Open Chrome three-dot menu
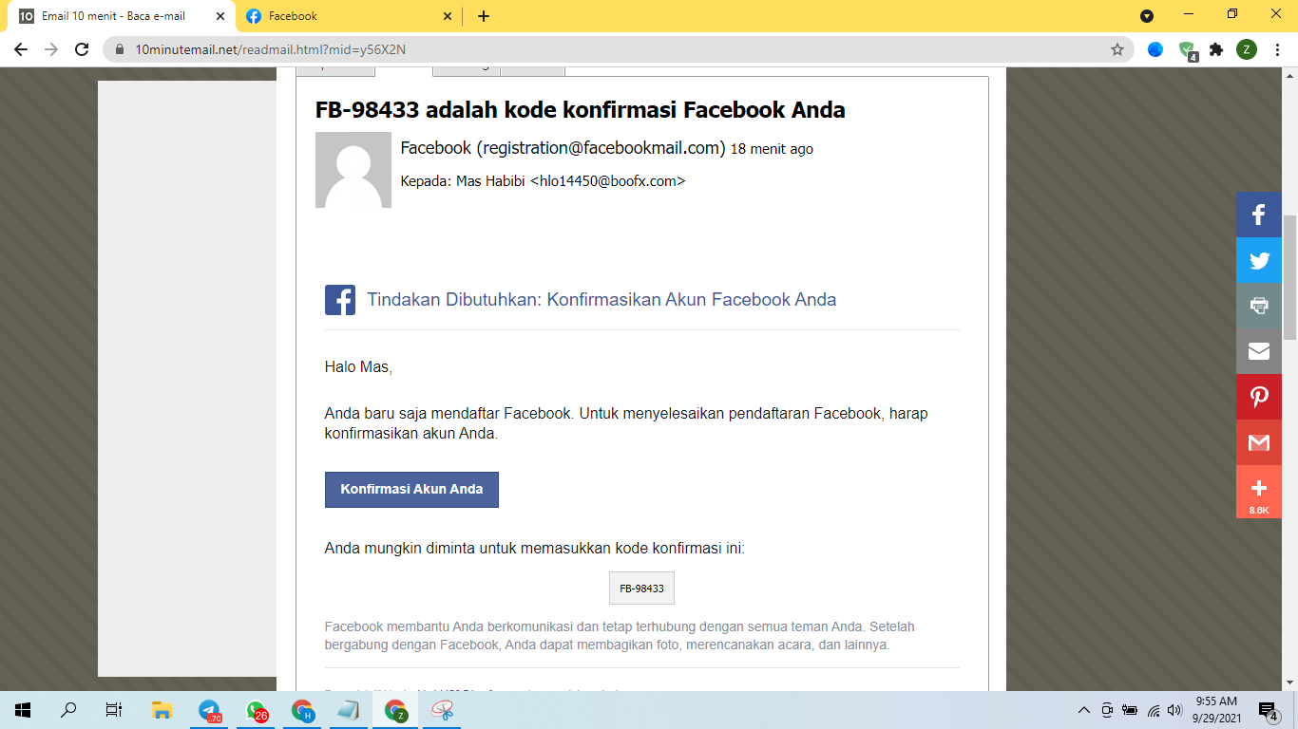The image size is (1298, 729). 1277,49
